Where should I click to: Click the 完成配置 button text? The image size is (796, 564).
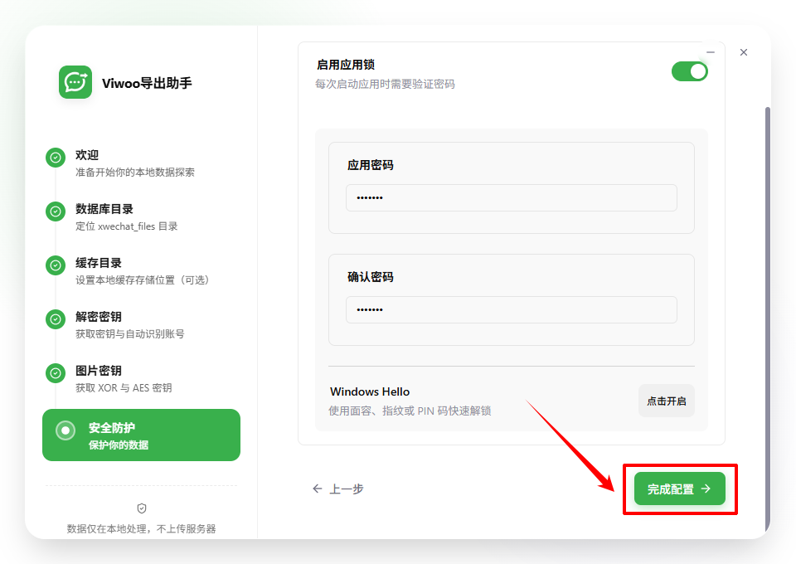[670, 489]
